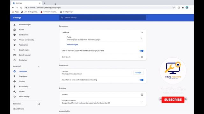The image size is (204, 114).
Task: Click the browser back arrow
Action: pos(13,8)
